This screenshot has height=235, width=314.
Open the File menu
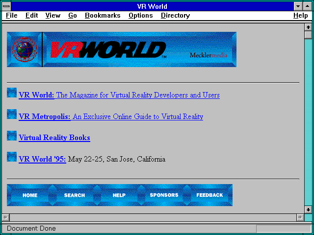pyautogui.click(x=12, y=16)
